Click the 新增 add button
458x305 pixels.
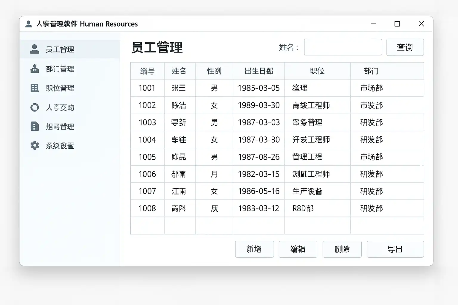click(x=254, y=249)
